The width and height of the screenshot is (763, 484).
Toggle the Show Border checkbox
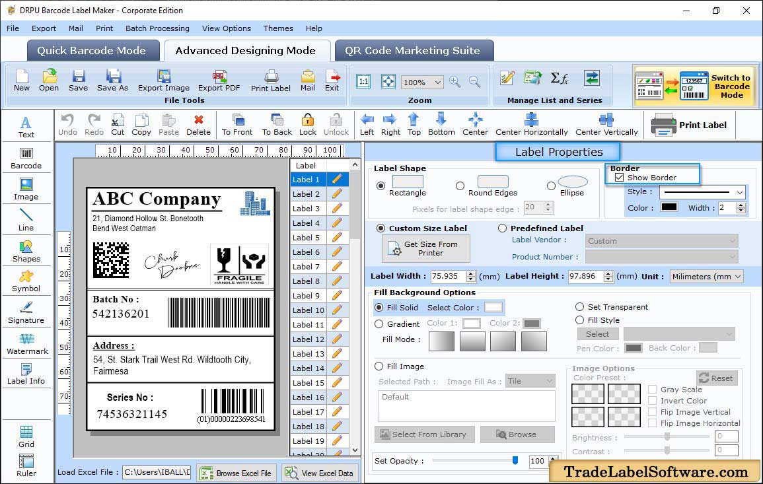click(620, 178)
